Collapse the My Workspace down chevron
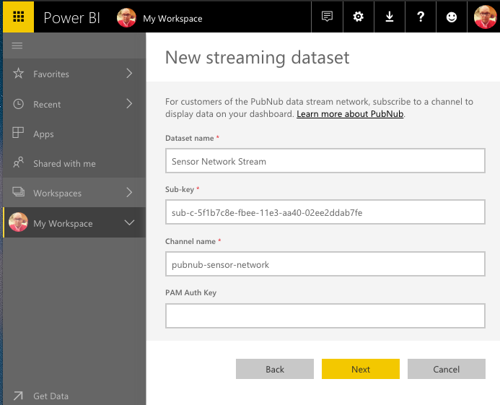This screenshot has width=500, height=405. (x=129, y=222)
